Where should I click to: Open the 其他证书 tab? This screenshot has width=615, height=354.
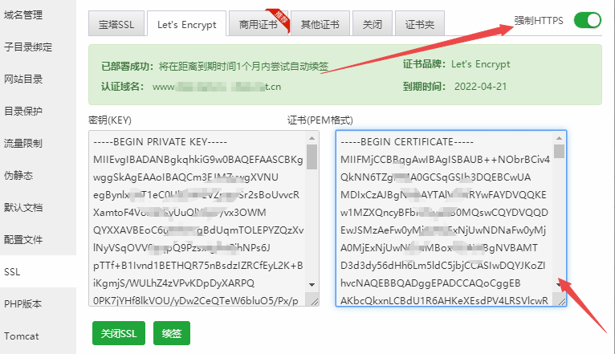tap(320, 24)
